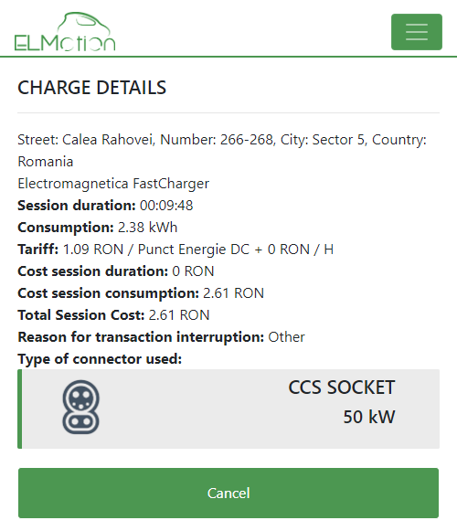The width and height of the screenshot is (457, 531).
Task: Click the Consumption value 2.38 kWh
Action: [x=147, y=228]
